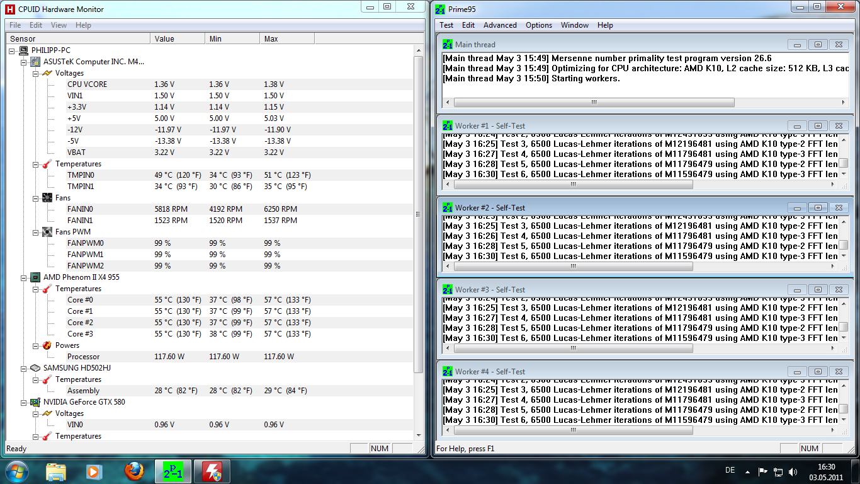Click the Worker #4 horizontal scrollbar thumb
The height and width of the screenshot is (484, 860).
574,430
